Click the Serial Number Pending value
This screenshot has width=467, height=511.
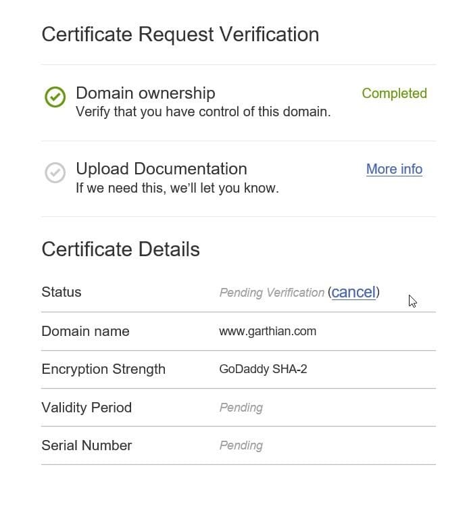point(241,445)
